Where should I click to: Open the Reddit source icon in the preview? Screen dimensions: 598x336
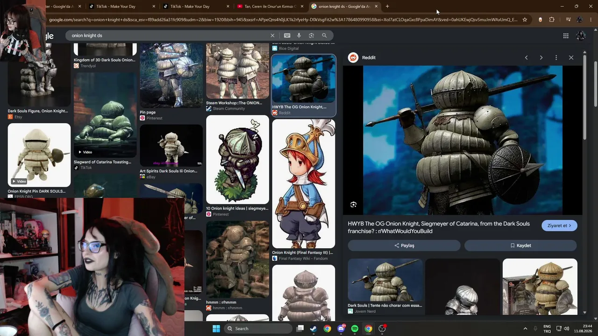353,57
